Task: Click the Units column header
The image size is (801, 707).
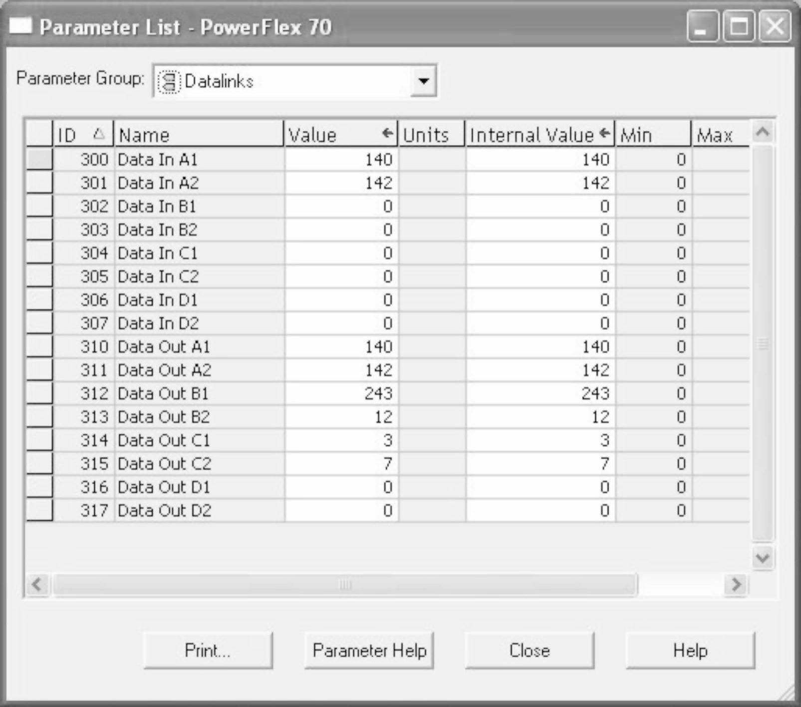Action: [x=432, y=134]
